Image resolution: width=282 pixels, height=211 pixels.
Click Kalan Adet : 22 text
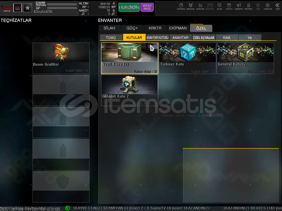(204, 72)
